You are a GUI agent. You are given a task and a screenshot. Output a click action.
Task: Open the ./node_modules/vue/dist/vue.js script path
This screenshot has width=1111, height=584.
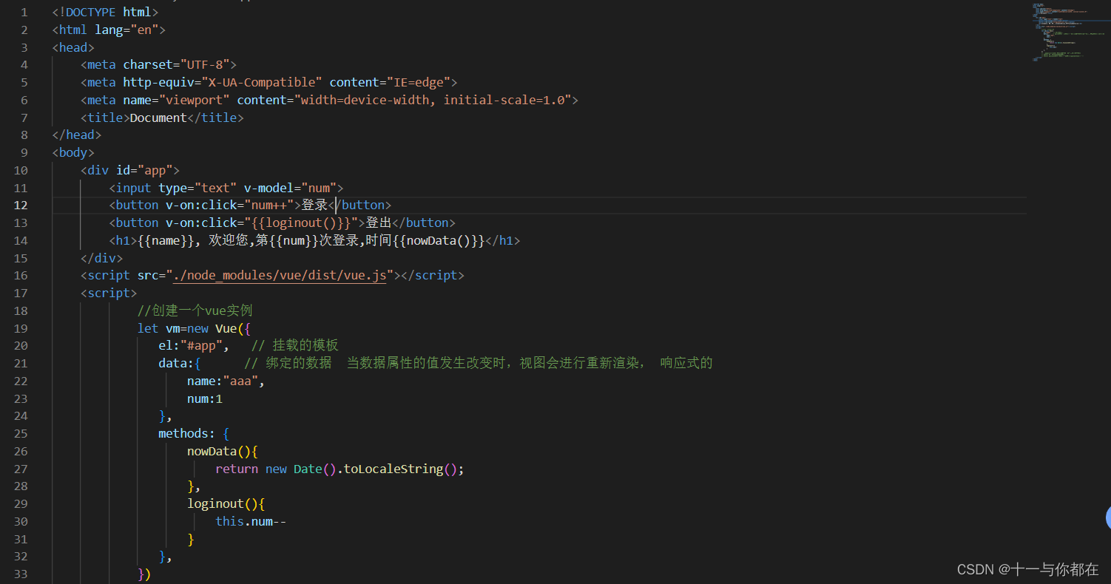280,276
